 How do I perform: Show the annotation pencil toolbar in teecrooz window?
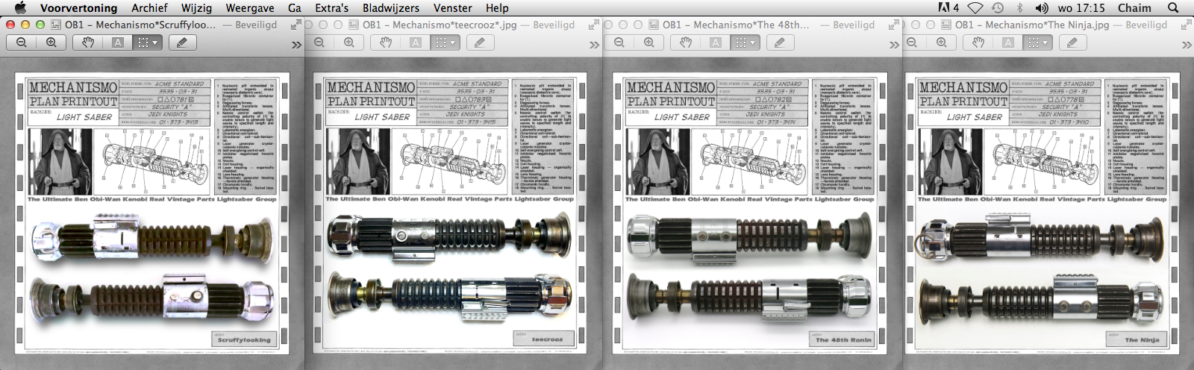coord(480,43)
